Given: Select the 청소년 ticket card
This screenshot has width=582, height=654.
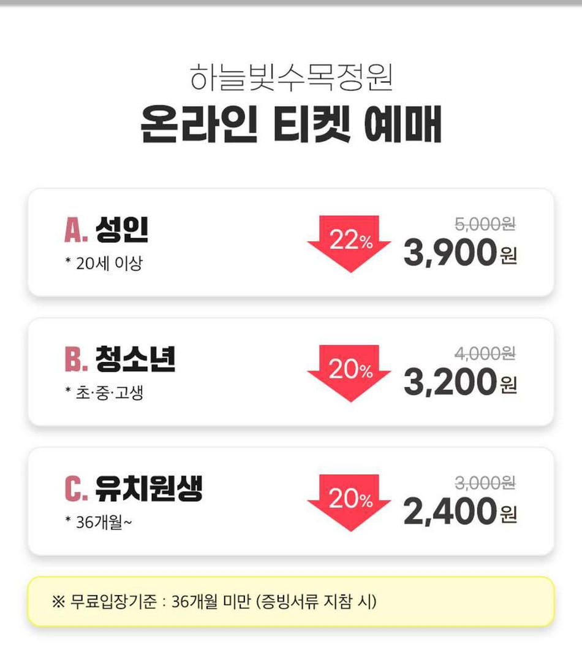Looking at the screenshot, I should coord(291,372).
